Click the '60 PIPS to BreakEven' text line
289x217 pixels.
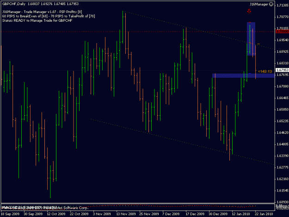(x=49, y=16)
